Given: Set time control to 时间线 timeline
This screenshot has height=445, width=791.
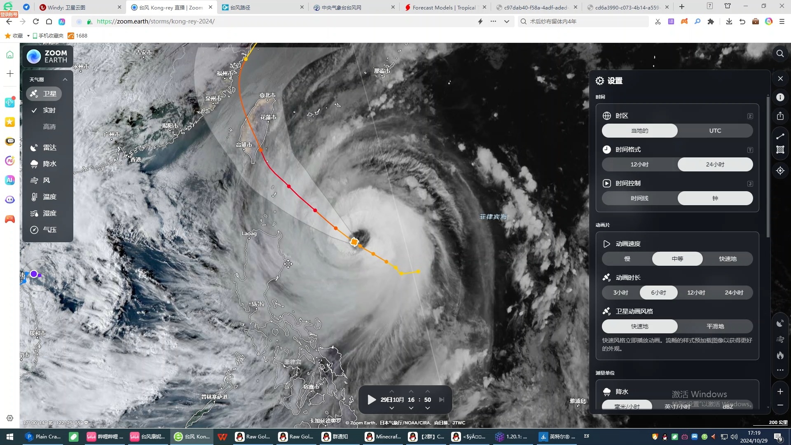Looking at the screenshot, I should point(639,198).
